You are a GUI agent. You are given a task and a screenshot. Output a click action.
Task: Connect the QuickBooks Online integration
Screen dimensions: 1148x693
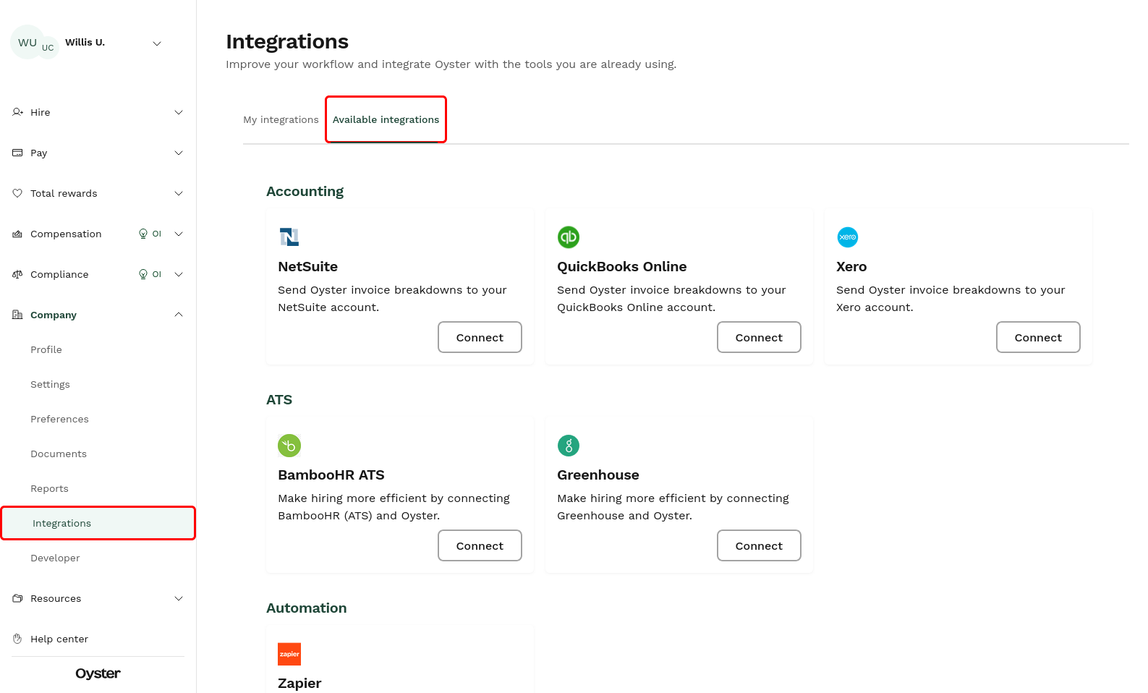[x=759, y=337]
